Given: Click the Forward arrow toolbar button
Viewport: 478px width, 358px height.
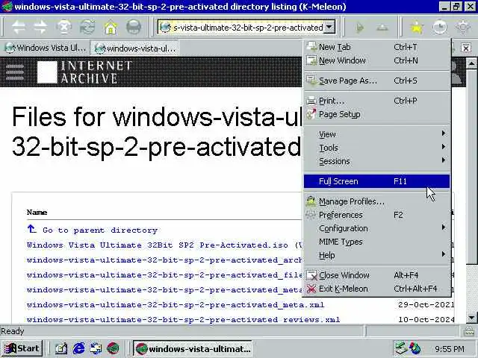Looking at the screenshot, I should 41,28.
